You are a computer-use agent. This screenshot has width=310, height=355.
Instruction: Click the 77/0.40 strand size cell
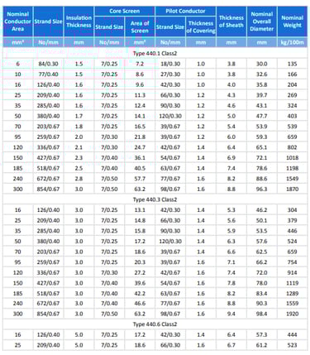(x=48, y=74)
